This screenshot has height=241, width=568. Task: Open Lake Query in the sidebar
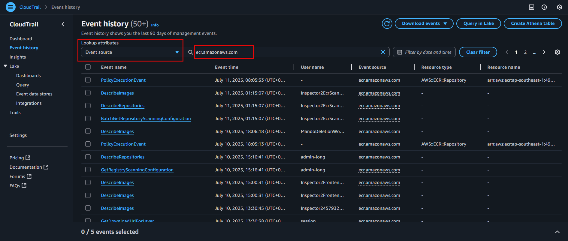23,85
